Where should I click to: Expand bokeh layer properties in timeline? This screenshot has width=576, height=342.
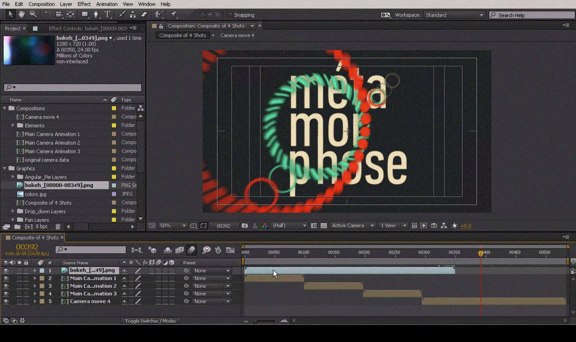pyautogui.click(x=35, y=271)
